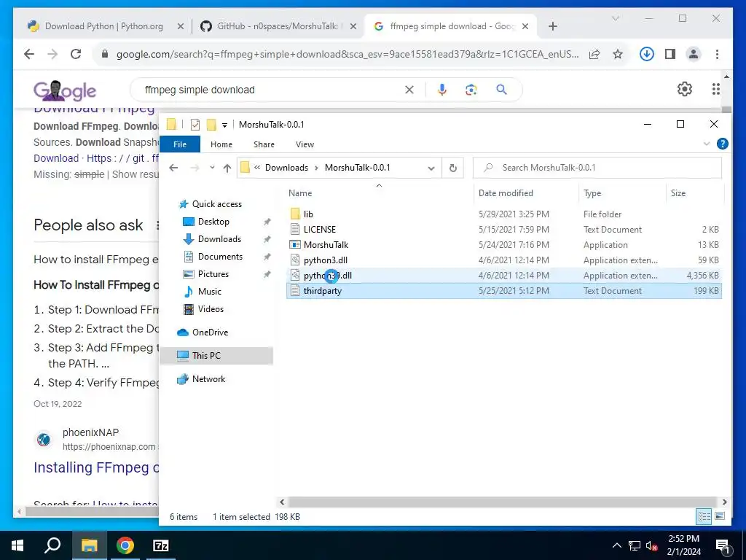
Task: Open the notification center icon
Action: (723, 545)
